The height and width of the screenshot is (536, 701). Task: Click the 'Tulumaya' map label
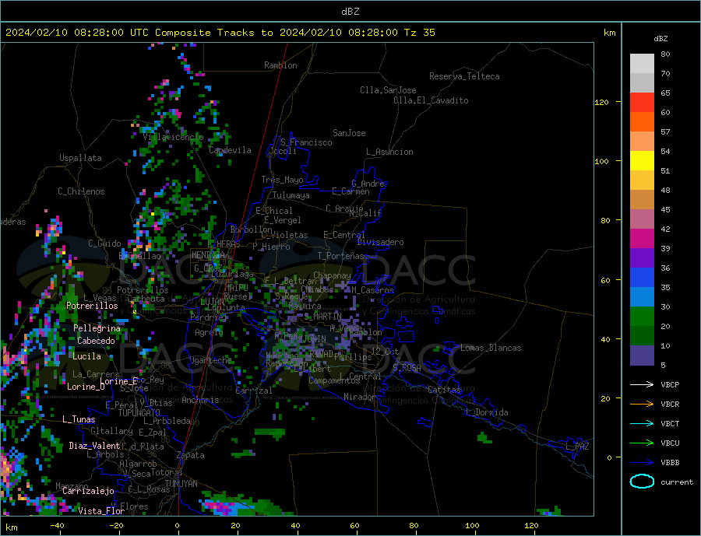[291, 195]
